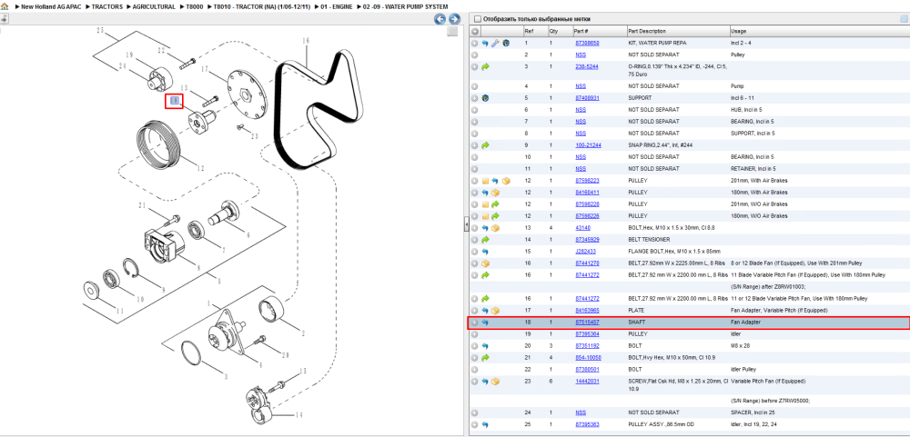Viewport: 910px width, 437px height.
Task: Go to the home page via house icon
Action: point(5,6)
